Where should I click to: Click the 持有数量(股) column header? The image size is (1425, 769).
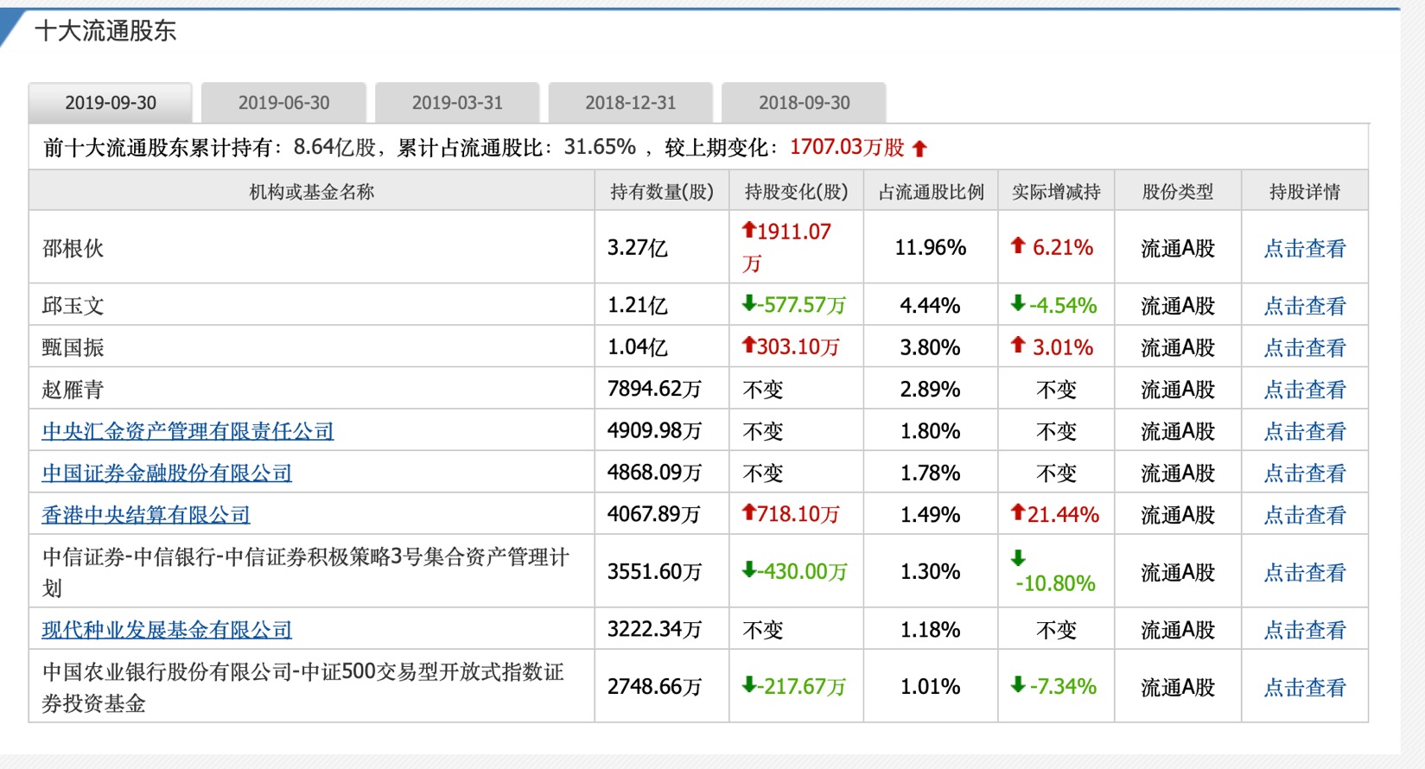point(661,192)
